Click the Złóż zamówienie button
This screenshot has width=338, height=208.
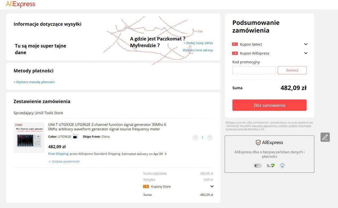point(269,105)
